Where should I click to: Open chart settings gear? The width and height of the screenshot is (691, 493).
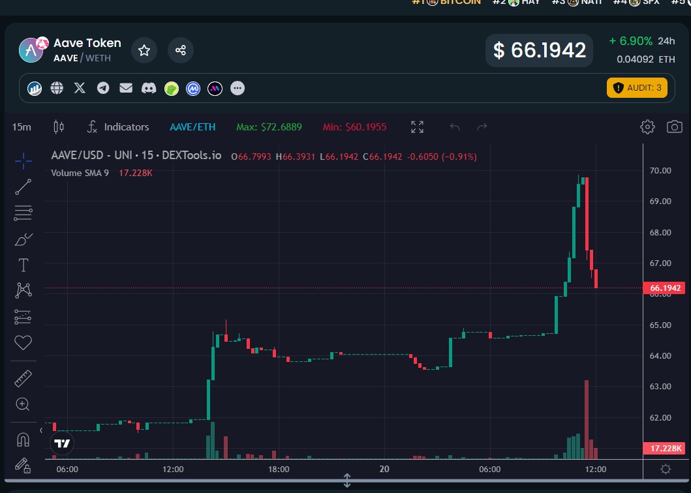[647, 127]
